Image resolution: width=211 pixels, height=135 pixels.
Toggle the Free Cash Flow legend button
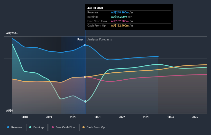[x=63, y=128]
